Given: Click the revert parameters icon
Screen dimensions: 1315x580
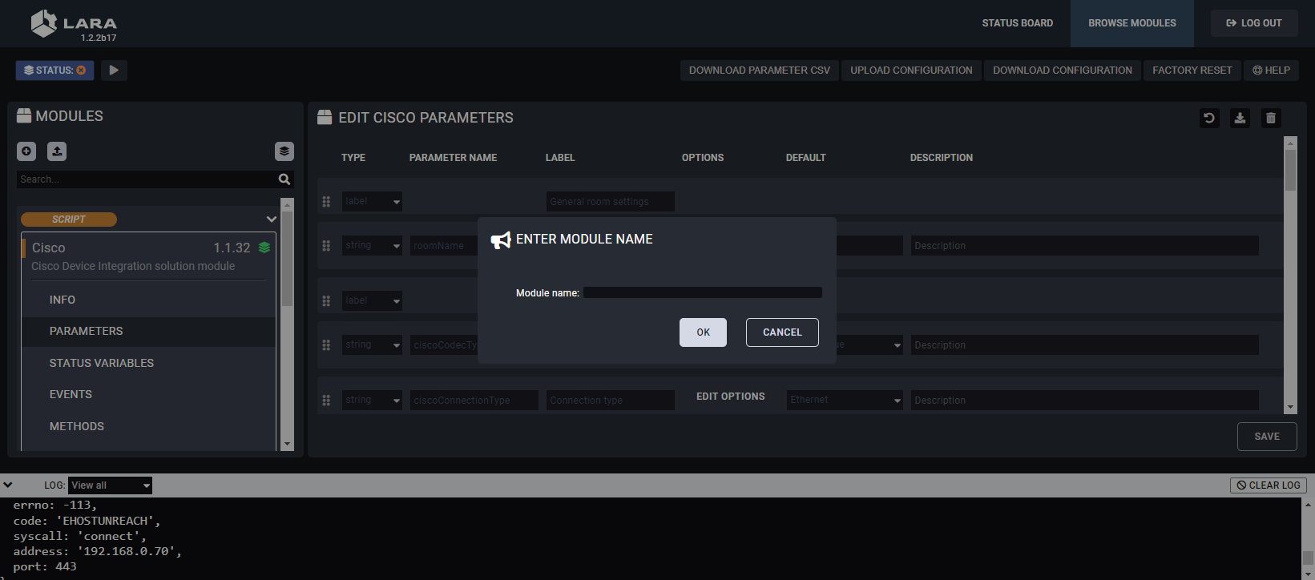Looking at the screenshot, I should point(1209,119).
